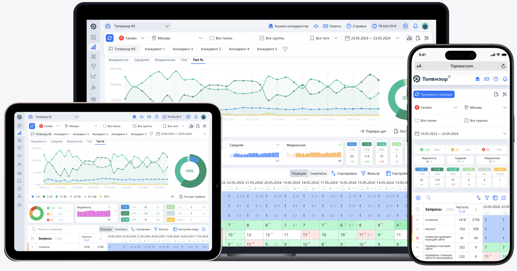Select the Средняя chart tab on tablet
The image size is (517, 271).
(57, 142)
